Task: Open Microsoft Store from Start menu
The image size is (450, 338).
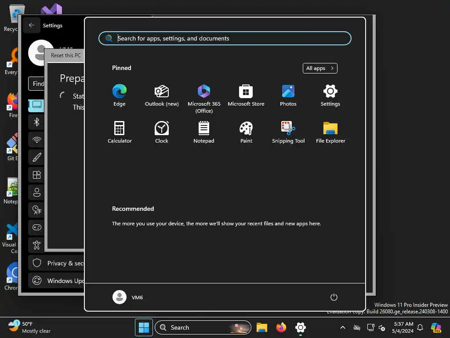Action: [246, 96]
